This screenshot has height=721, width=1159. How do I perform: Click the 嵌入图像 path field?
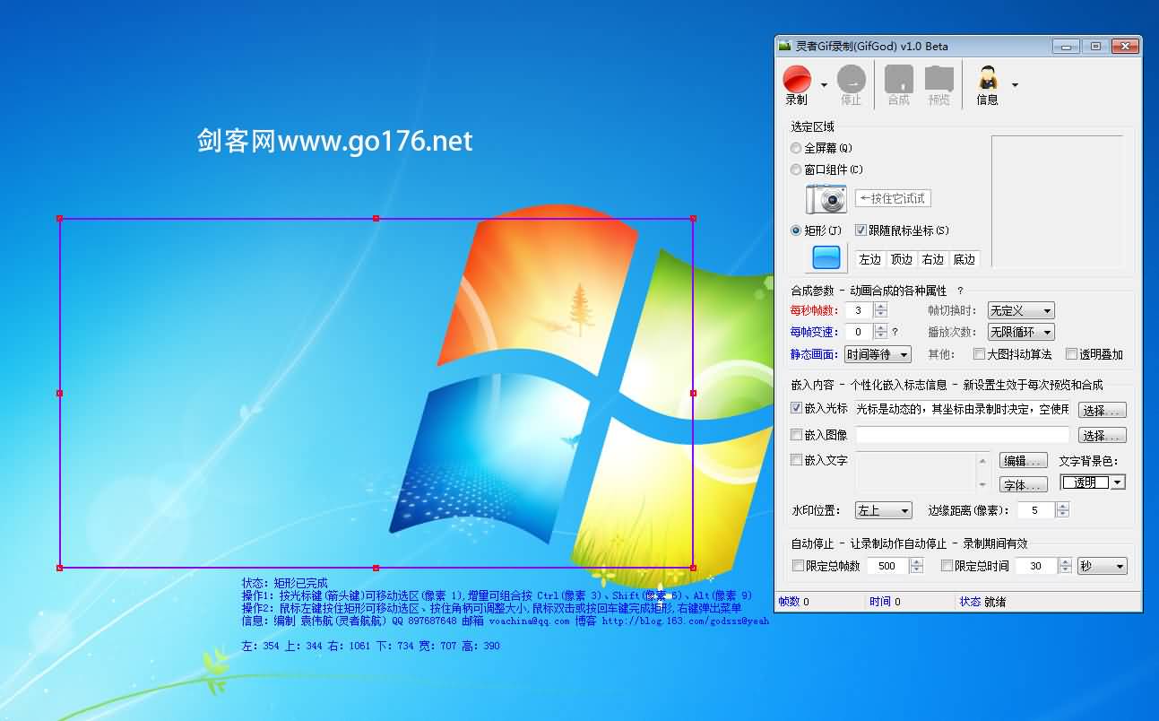point(963,435)
